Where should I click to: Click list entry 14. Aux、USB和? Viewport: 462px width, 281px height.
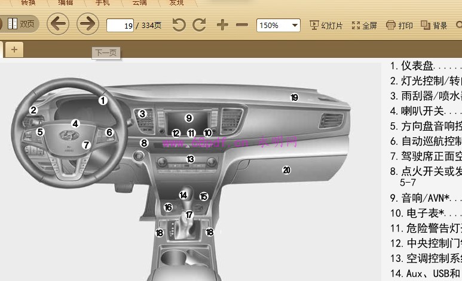point(426,273)
